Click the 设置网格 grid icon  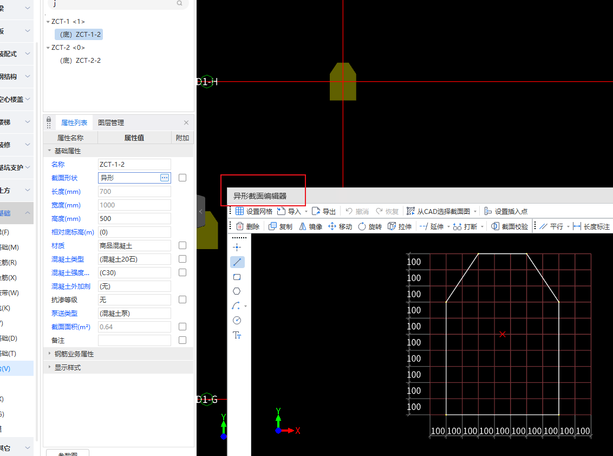click(x=239, y=211)
